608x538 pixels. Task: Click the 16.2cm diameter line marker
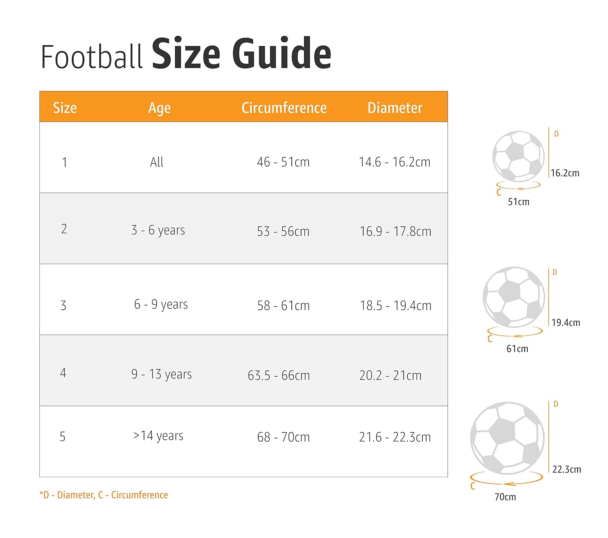click(x=549, y=152)
